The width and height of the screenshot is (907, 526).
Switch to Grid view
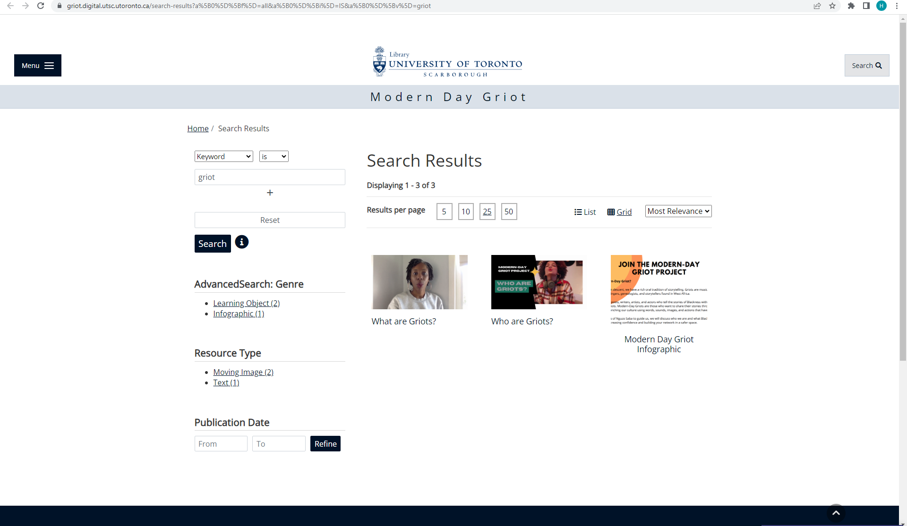click(619, 212)
